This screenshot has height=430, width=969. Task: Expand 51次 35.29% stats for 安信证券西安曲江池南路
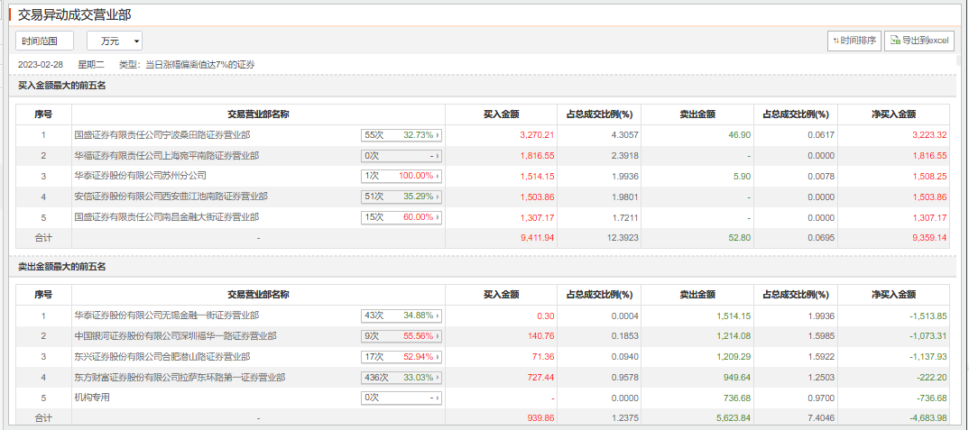(x=401, y=197)
